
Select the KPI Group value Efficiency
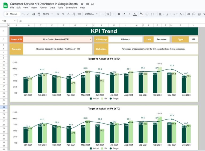pyautogui.click(x=125, y=39)
